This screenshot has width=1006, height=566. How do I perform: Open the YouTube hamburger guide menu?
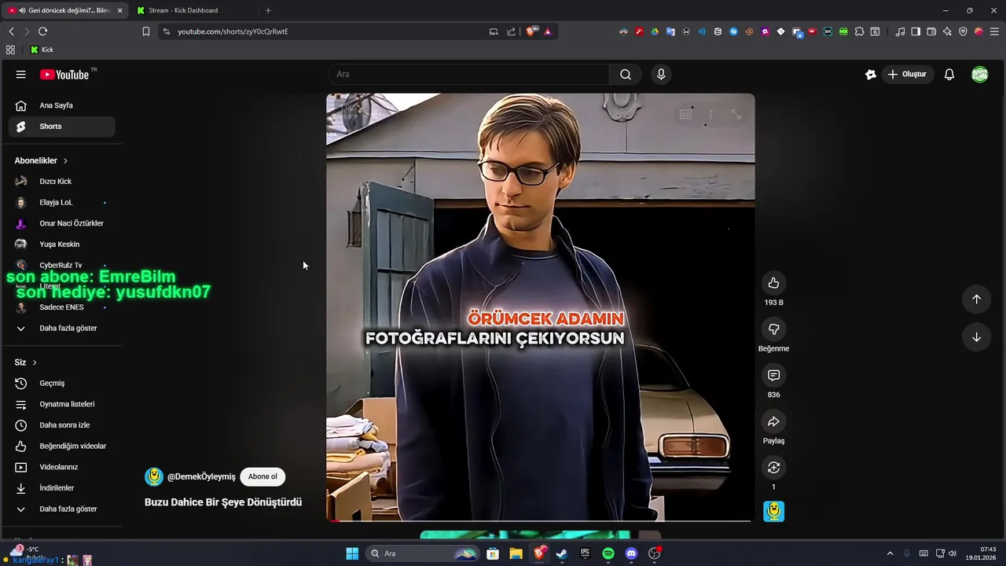[x=21, y=75]
